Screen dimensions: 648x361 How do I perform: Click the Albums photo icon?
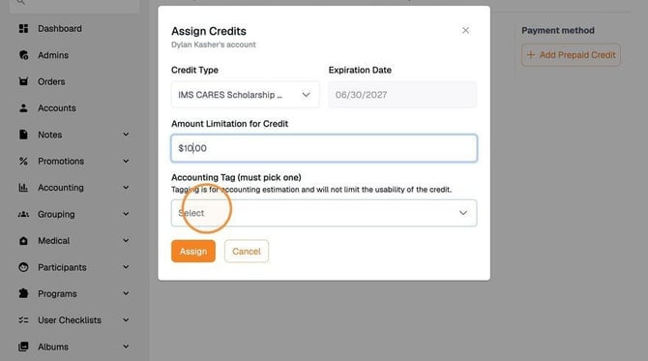(x=23, y=346)
